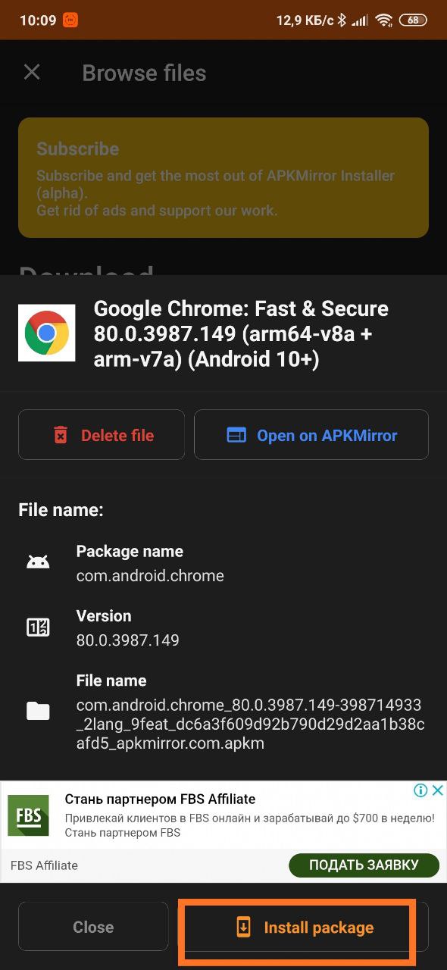
Task: Tap the red trash can icon
Action: coord(61,435)
